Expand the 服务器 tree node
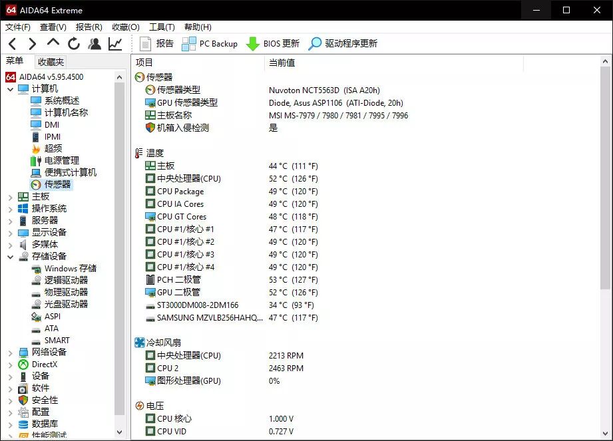 click(x=11, y=221)
